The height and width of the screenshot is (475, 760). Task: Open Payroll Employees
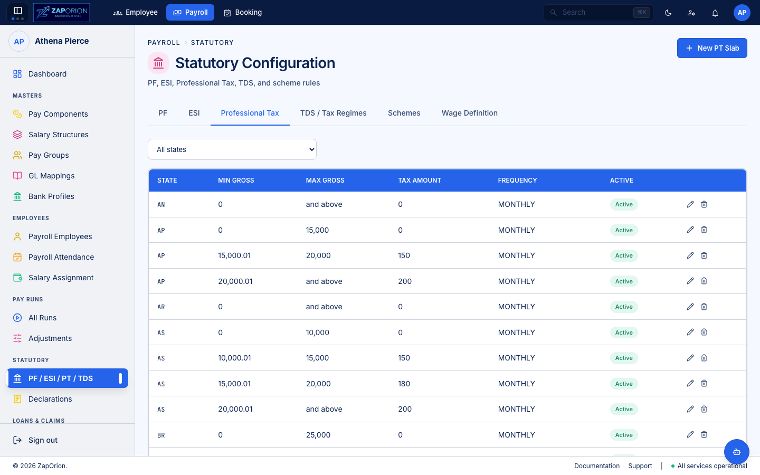coord(67,236)
